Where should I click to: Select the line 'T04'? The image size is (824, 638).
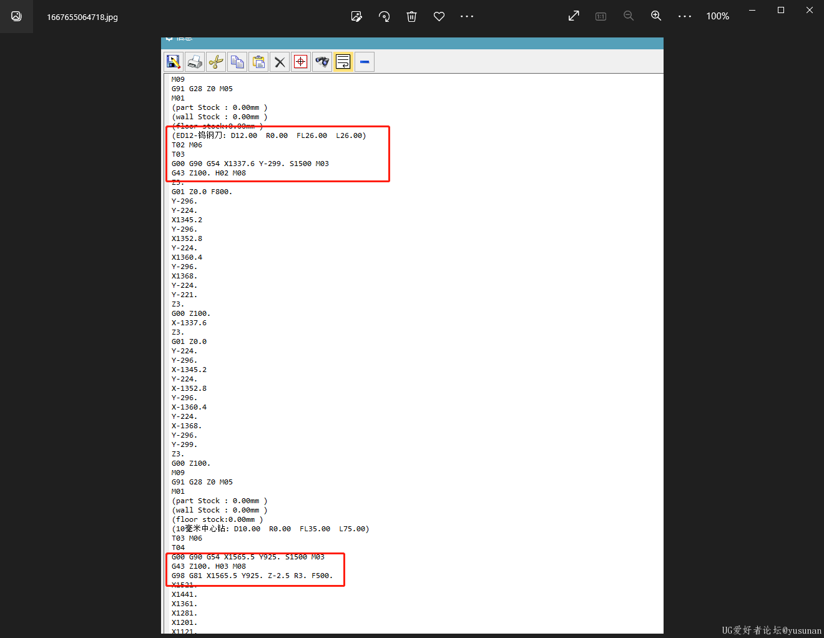tap(178, 547)
